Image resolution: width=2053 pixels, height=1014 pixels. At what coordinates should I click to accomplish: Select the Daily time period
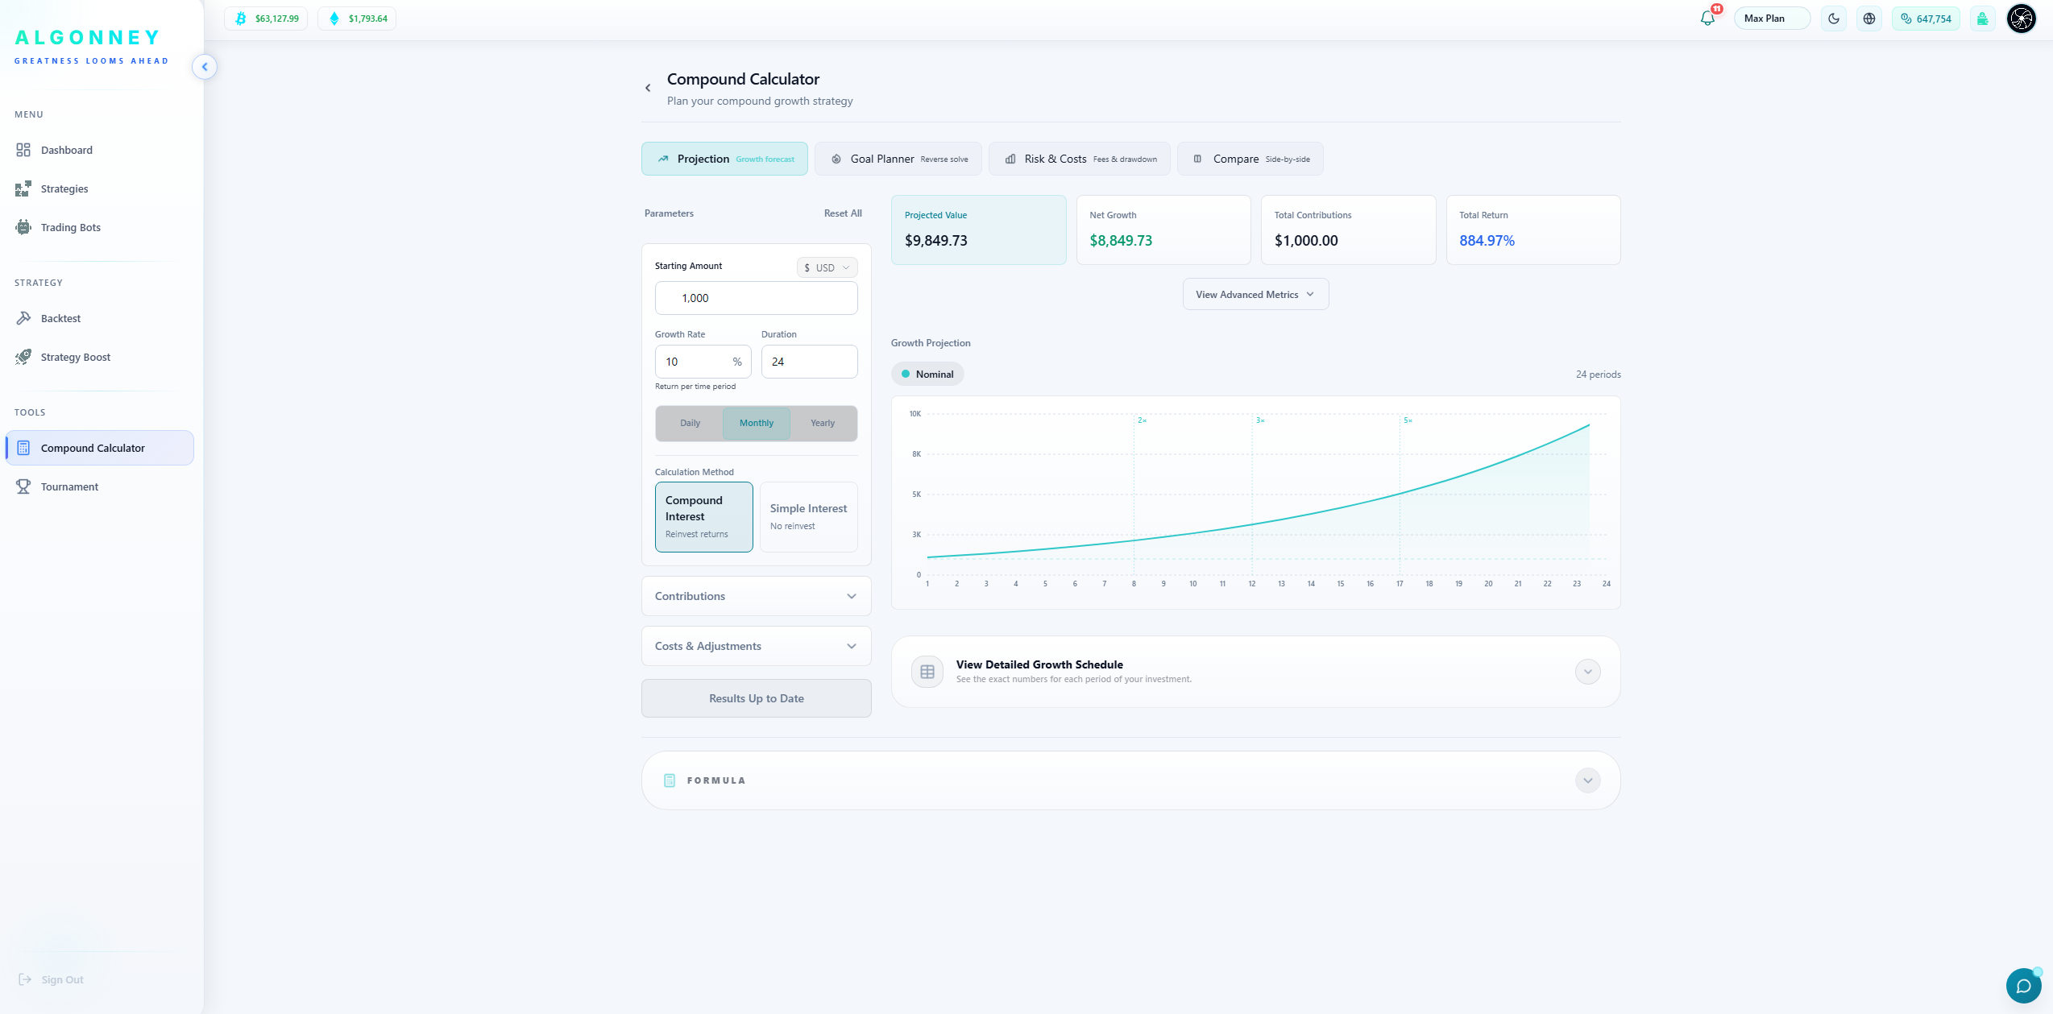690,423
